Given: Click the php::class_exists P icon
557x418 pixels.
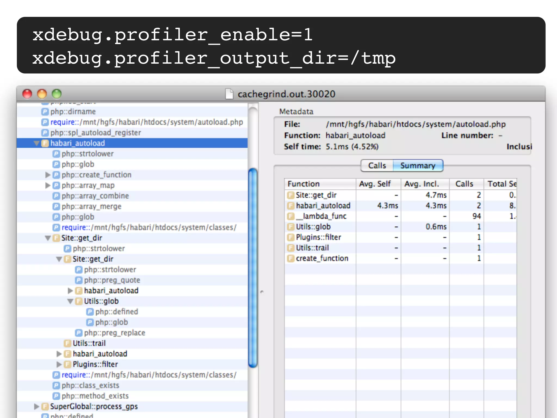Looking at the screenshot, I should [56, 386].
